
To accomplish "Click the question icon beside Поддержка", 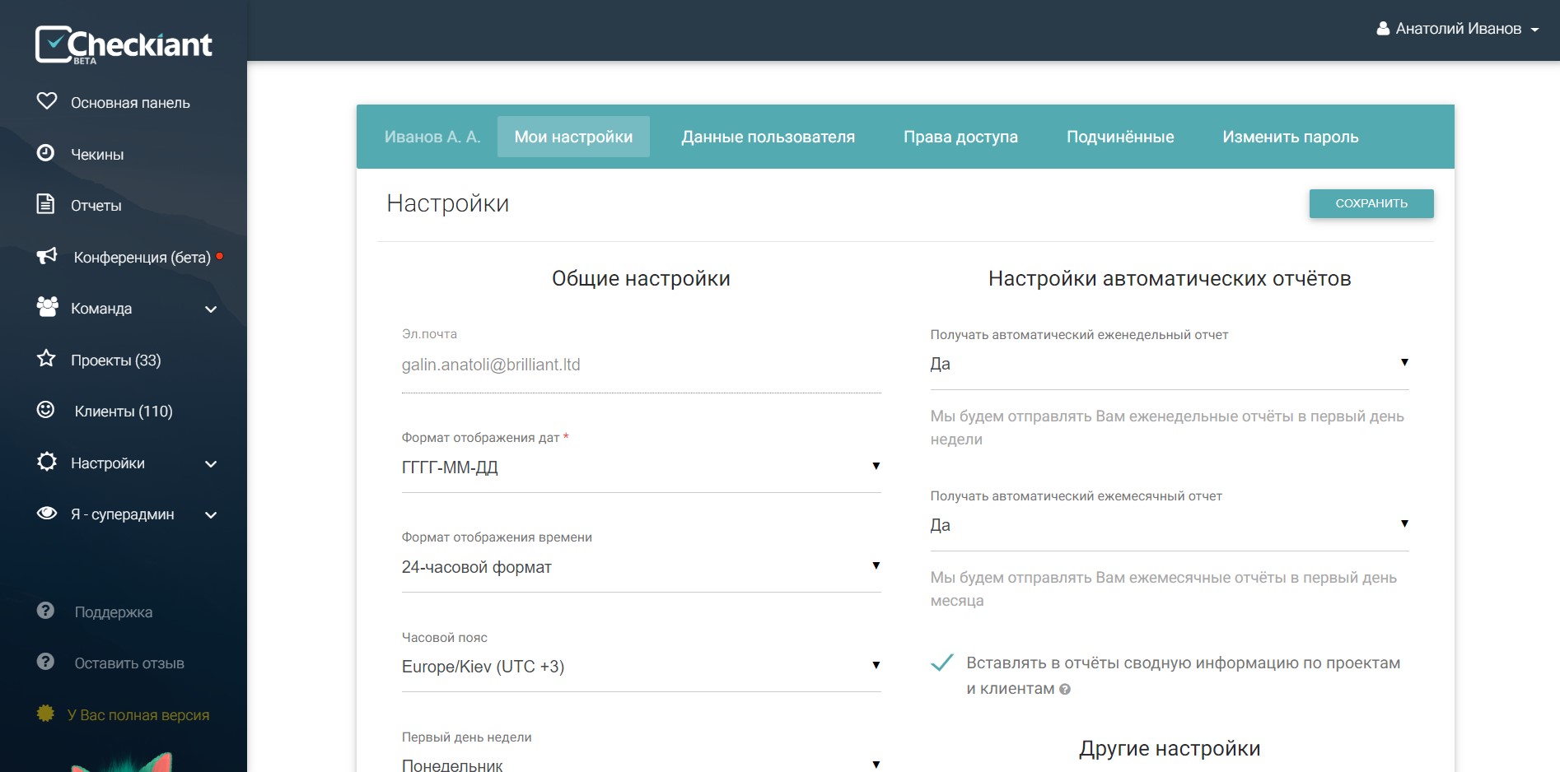I will point(46,611).
